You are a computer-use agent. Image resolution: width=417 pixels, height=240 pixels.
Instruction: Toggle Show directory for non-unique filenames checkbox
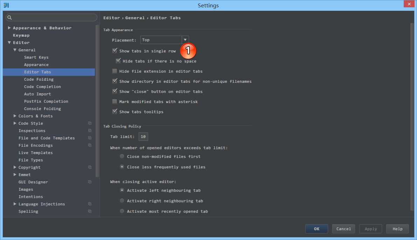tap(114, 81)
